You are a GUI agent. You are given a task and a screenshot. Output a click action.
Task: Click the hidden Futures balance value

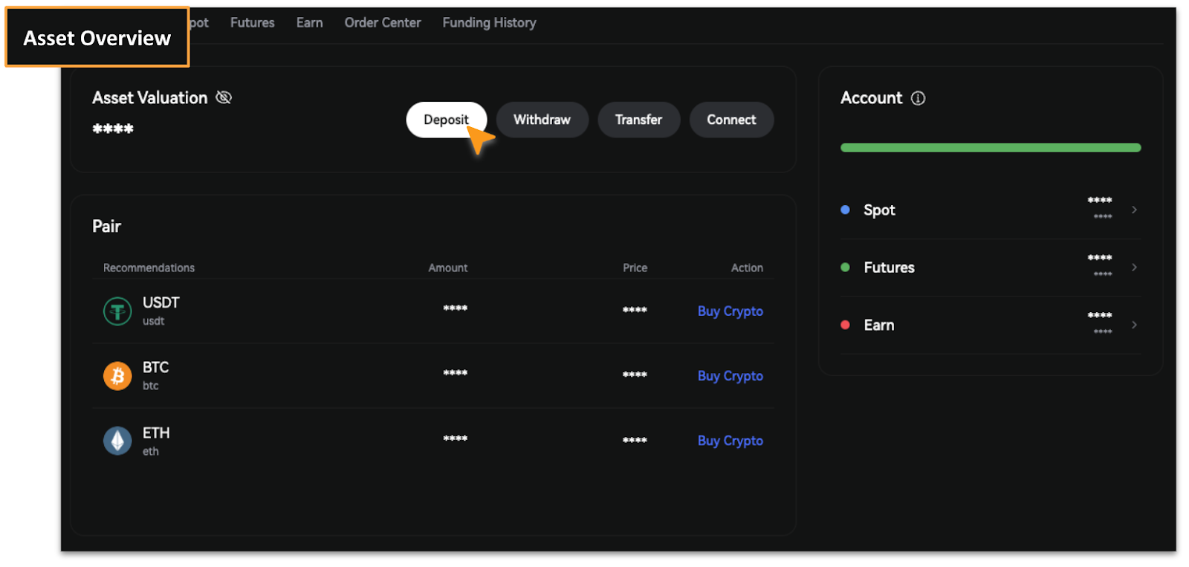point(1100,258)
